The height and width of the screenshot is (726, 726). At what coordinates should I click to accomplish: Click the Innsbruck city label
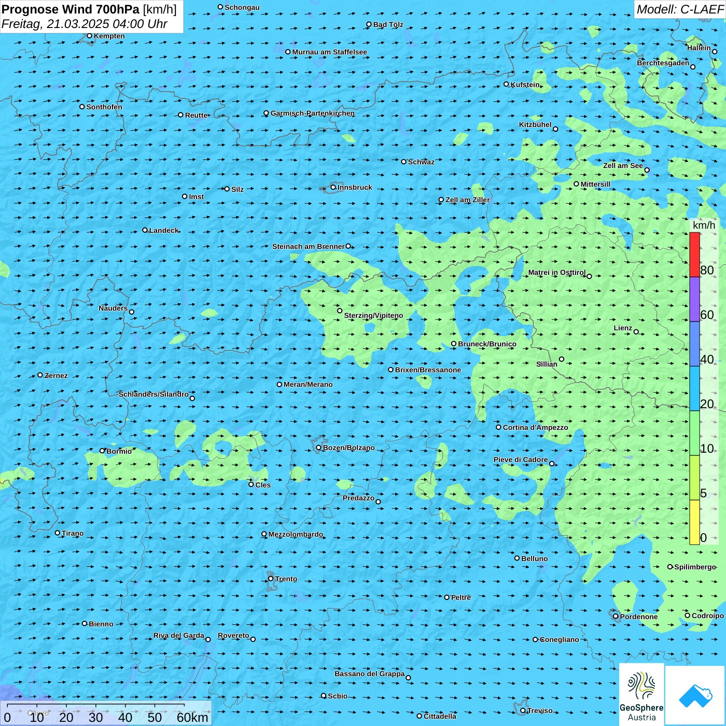pos(355,187)
